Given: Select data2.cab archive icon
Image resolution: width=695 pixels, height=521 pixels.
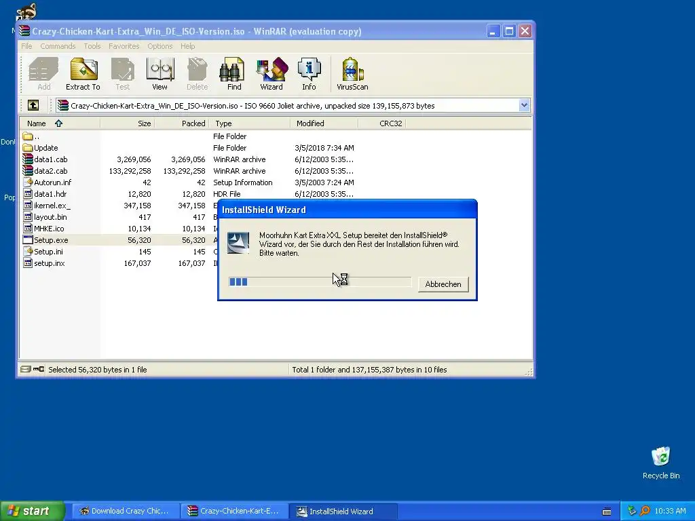Looking at the screenshot, I should click(x=28, y=170).
